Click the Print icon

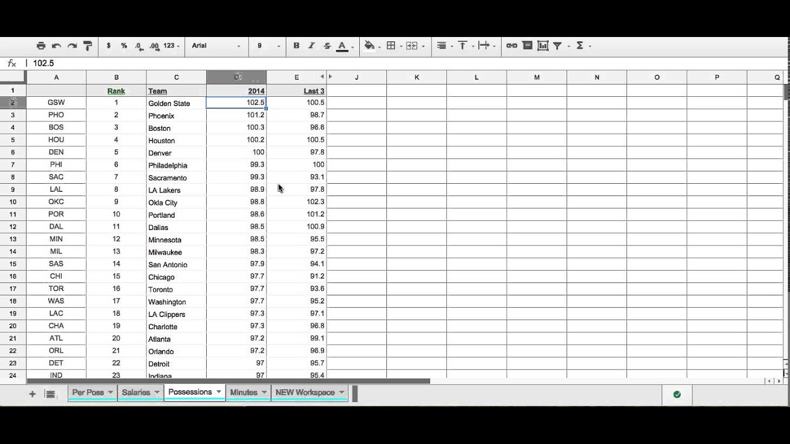pyautogui.click(x=41, y=46)
